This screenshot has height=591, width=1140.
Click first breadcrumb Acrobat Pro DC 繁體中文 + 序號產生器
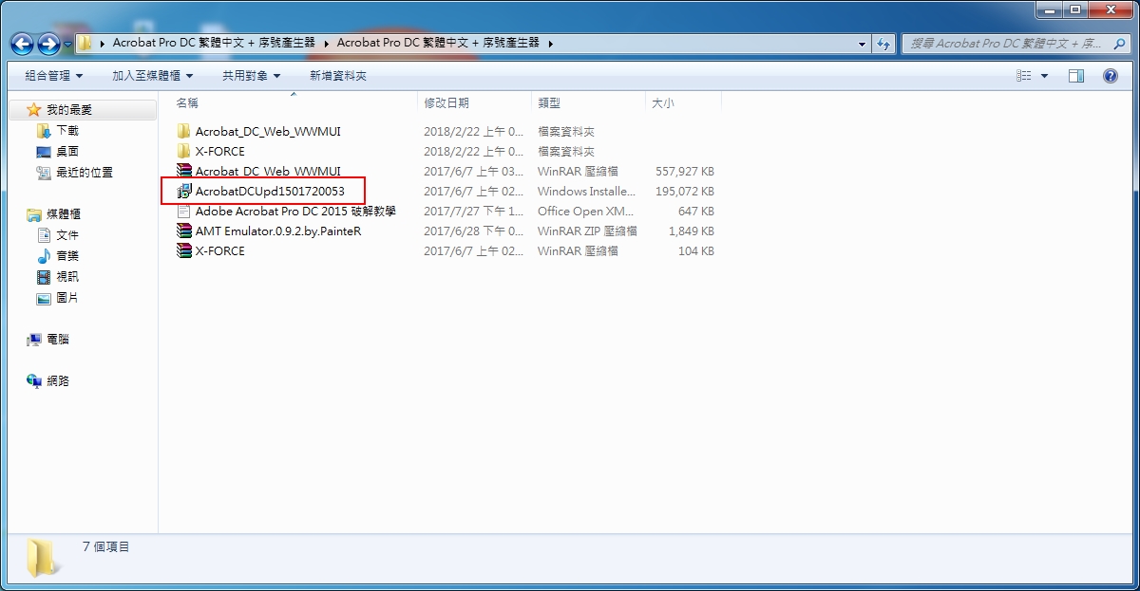click(x=214, y=43)
